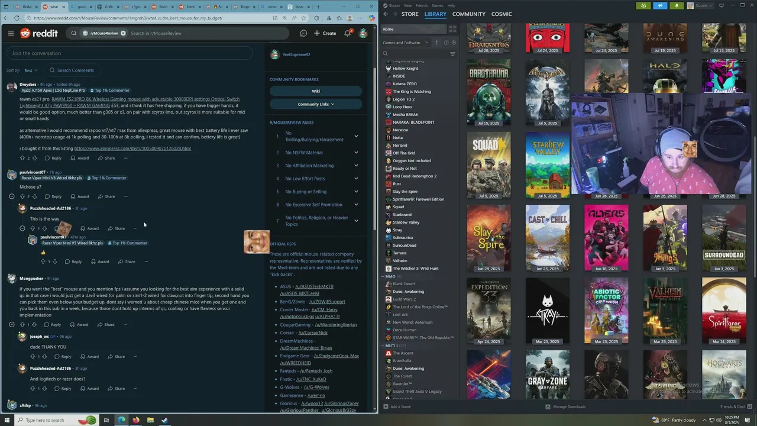Open View menu in Steam

407,5
